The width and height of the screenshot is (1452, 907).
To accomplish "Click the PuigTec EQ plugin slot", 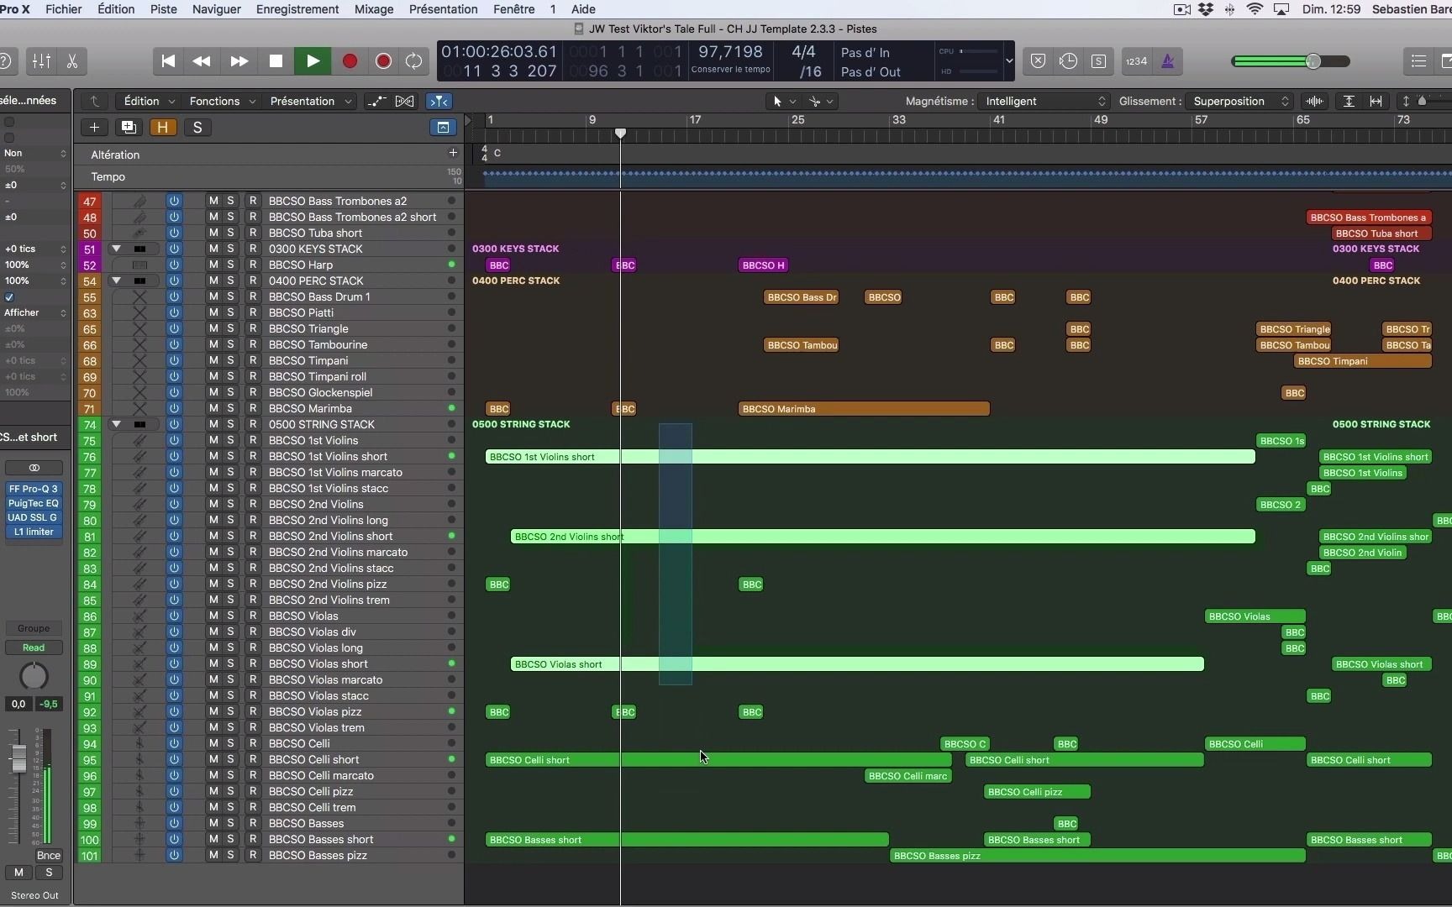I will 34,503.
